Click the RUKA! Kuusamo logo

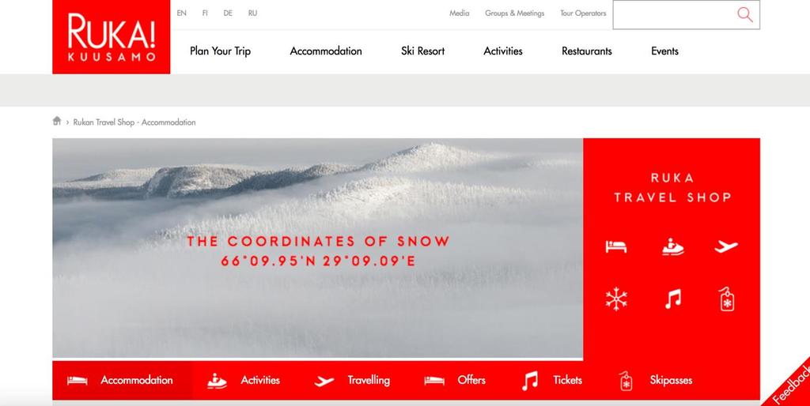111,36
